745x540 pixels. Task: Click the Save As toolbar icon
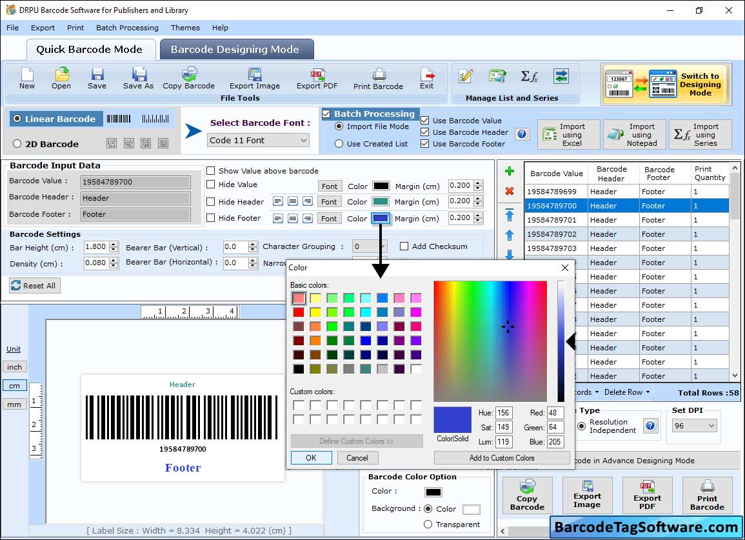139,77
